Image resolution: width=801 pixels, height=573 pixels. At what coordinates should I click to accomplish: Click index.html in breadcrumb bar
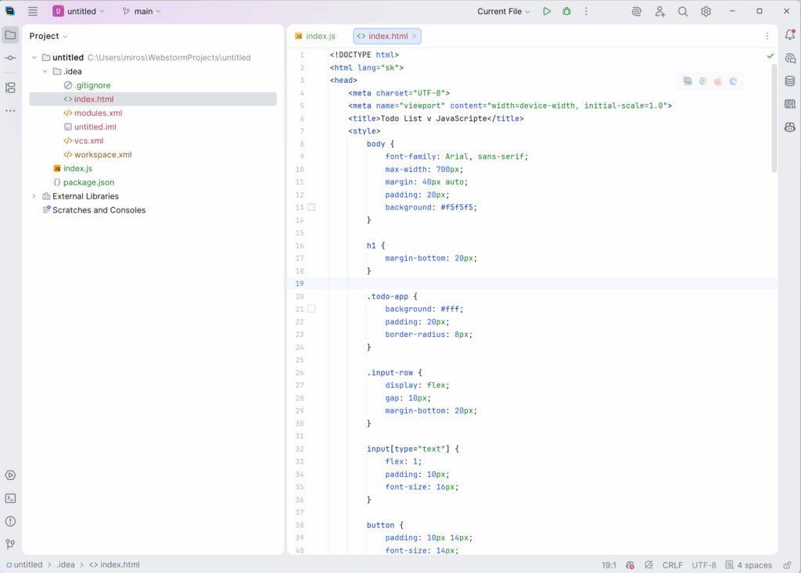pos(114,564)
